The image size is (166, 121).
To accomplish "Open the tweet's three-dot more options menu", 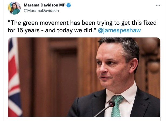I will click(x=158, y=5).
